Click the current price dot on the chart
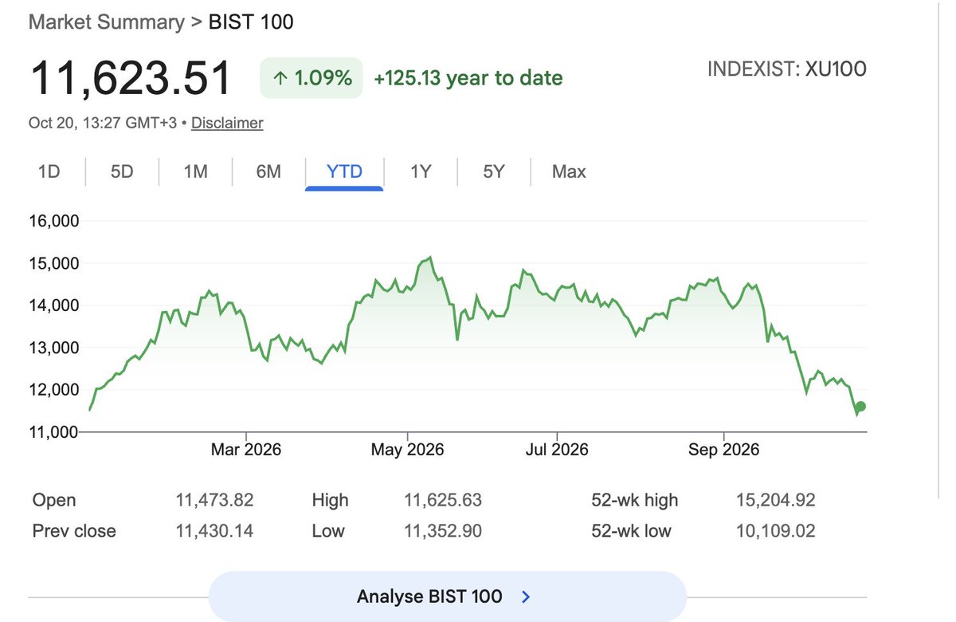Image resolution: width=956 pixels, height=622 pixels. [x=860, y=407]
